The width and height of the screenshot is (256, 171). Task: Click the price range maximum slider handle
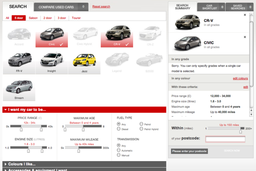41,129
